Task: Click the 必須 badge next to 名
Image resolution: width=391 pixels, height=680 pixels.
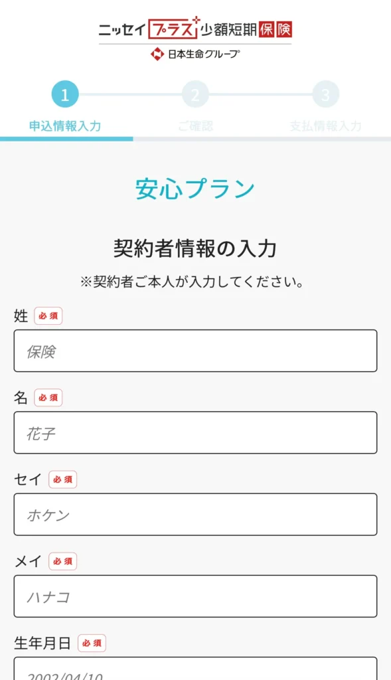Action: pos(48,398)
